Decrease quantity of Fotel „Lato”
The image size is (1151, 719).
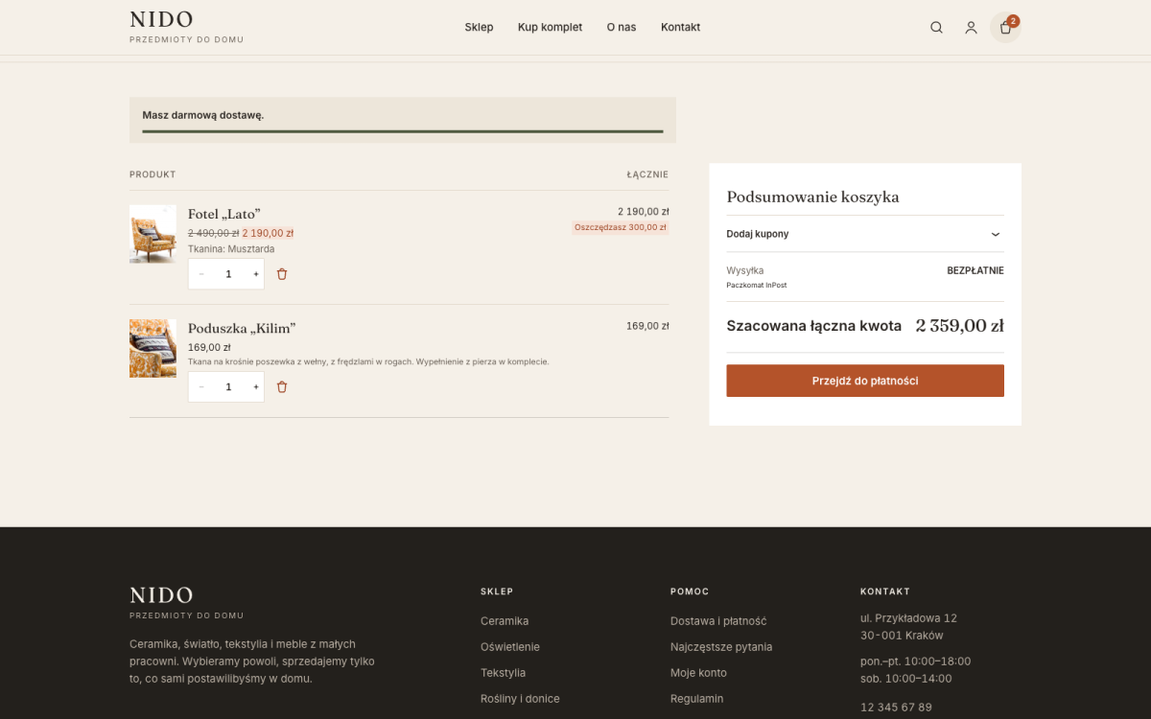click(201, 274)
